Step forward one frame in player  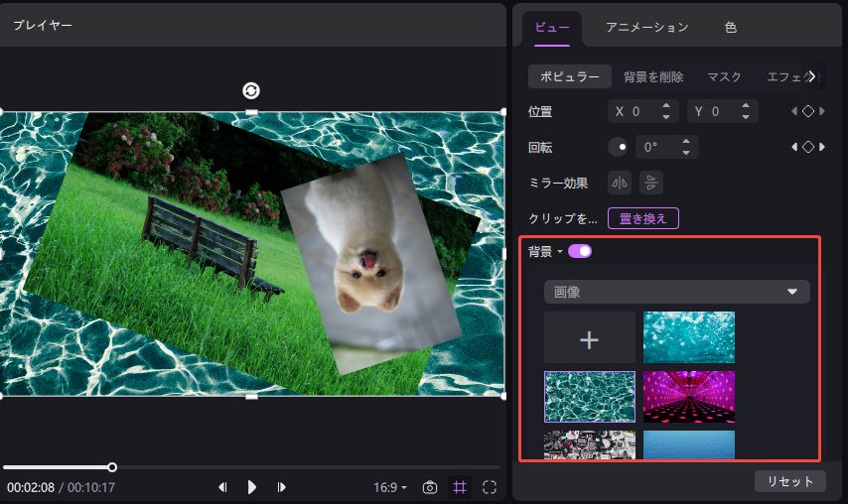[x=281, y=487]
